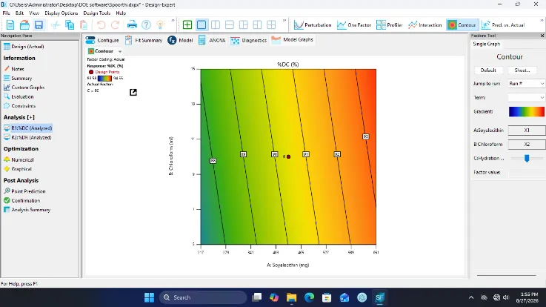
Task: Open an existing design file
Action: tap(24, 24)
